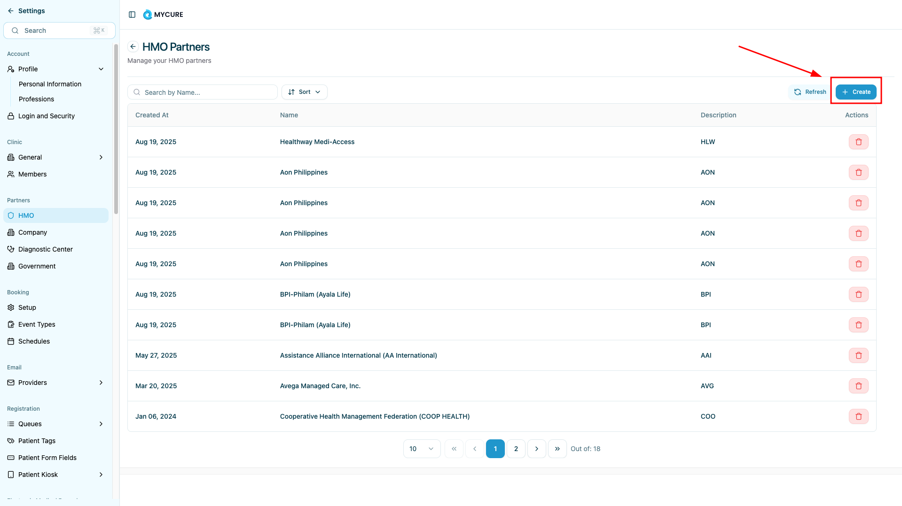Expand the Queues submenu
The height and width of the screenshot is (506, 902).
[x=101, y=424]
